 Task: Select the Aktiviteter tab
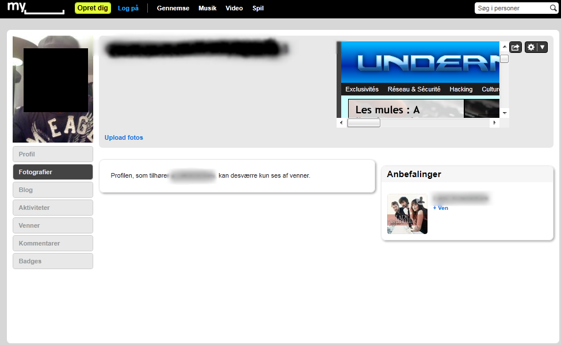tap(53, 208)
